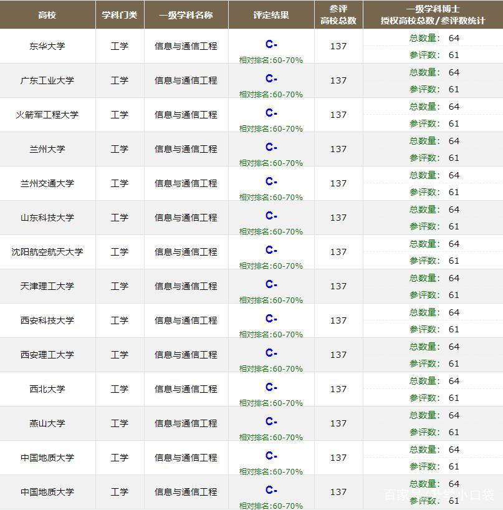The image size is (503, 510).
Task: Click 信息与通信工程 in 兰州交通大学 row
Action: pyautogui.click(x=186, y=183)
